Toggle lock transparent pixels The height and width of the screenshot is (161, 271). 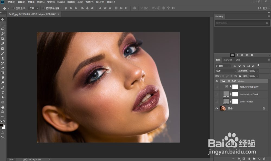pyautogui.click(x=223, y=76)
